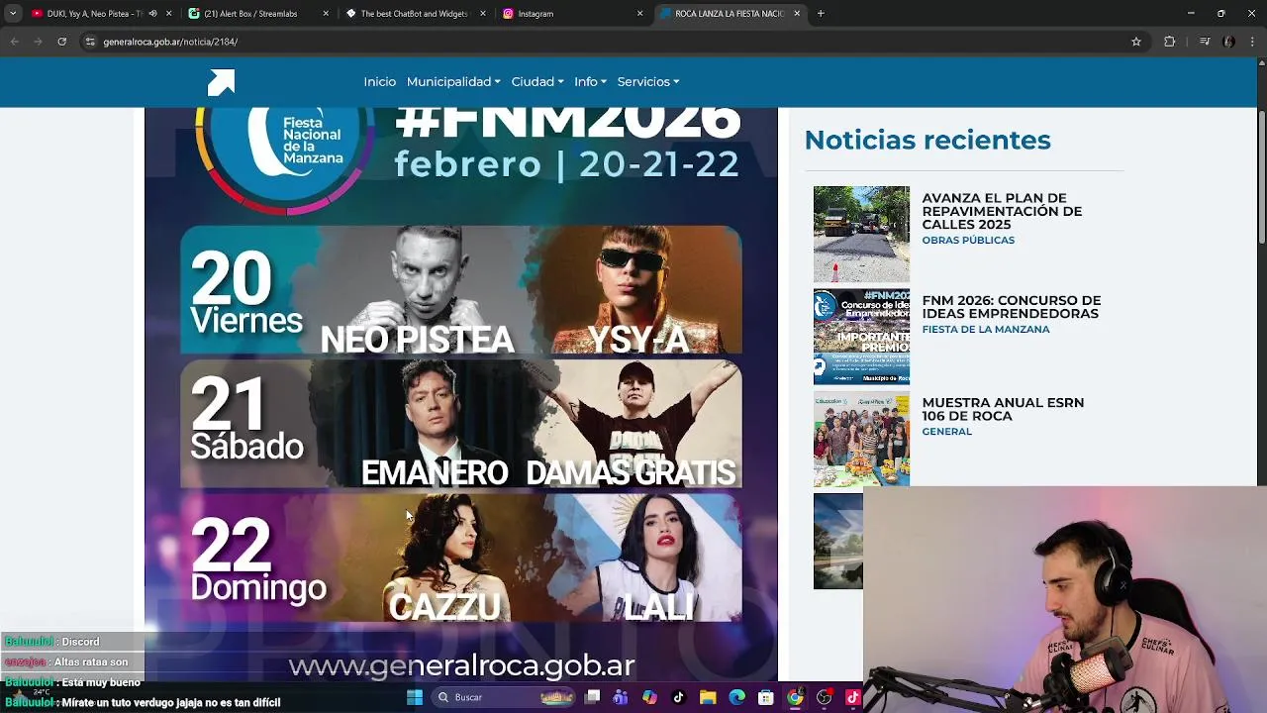Reload the page with refresh icon
This screenshot has width=1267, height=713.
tap(61, 42)
